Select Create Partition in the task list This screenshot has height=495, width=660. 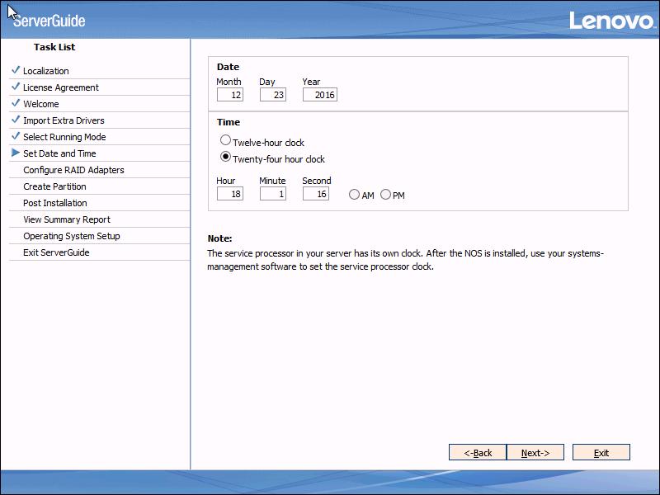(x=55, y=186)
